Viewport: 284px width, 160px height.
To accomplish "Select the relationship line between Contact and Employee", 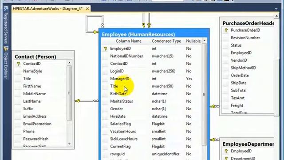I will click(87, 101).
